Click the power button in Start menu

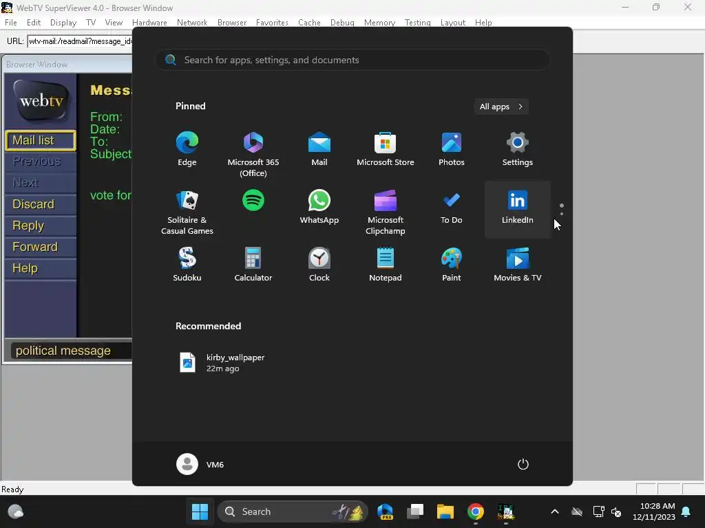click(523, 464)
